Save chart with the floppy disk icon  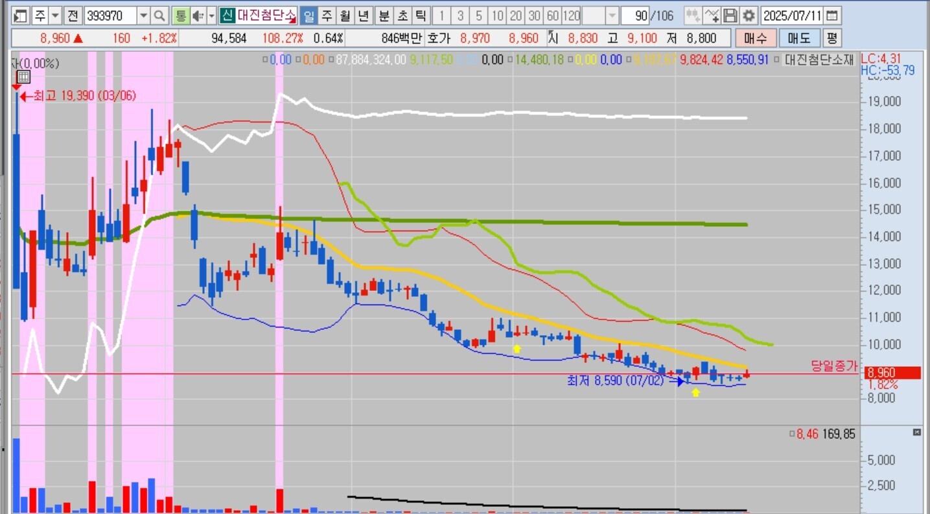tap(730, 16)
